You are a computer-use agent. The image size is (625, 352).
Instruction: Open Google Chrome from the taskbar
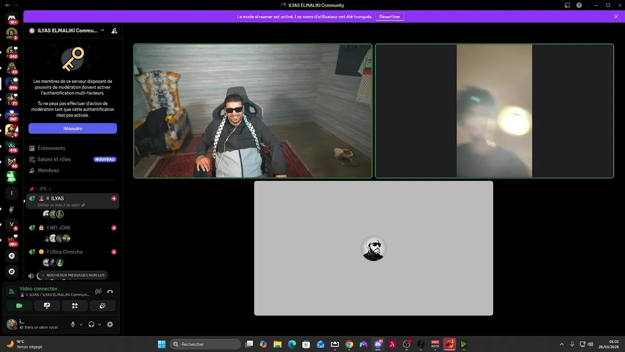coord(349,344)
